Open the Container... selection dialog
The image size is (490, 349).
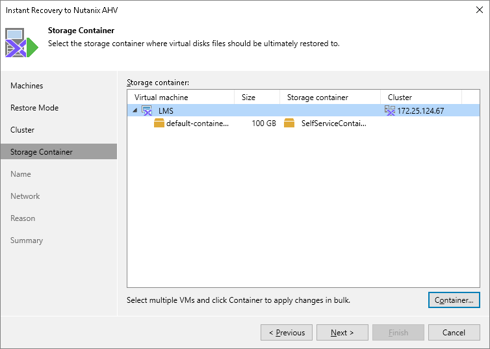click(x=454, y=300)
